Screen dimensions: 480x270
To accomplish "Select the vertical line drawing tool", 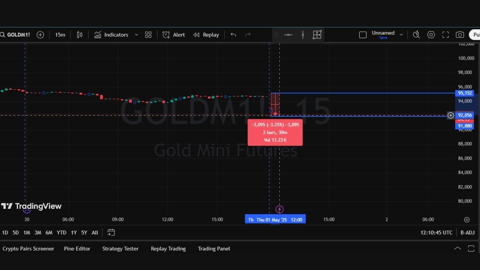I will pyautogui.click(x=303, y=35).
